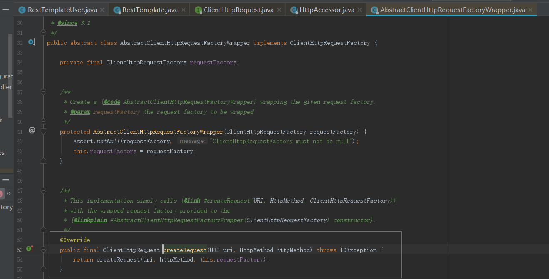Viewport: 549px width, 279px height.
Task: Close the RestTemplate.java tab
Action: coord(183,10)
